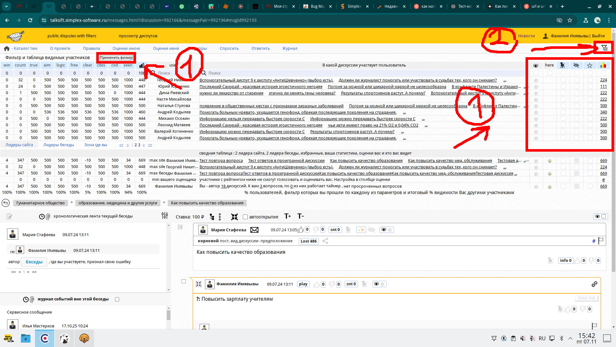Open the Журнал menu item

[x=289, y=49]
